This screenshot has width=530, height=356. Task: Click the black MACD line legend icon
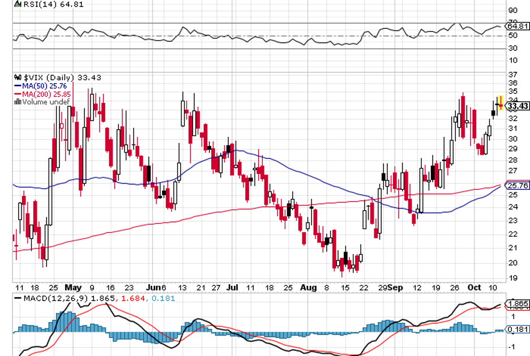(19, 298)
